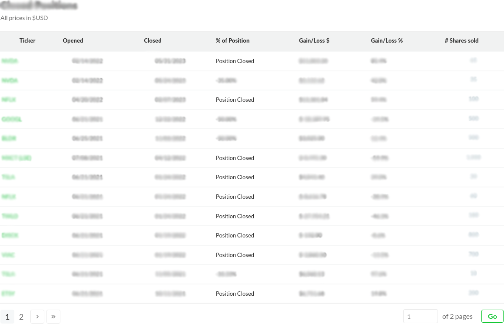Open the GOOGL ticker link

12,119
